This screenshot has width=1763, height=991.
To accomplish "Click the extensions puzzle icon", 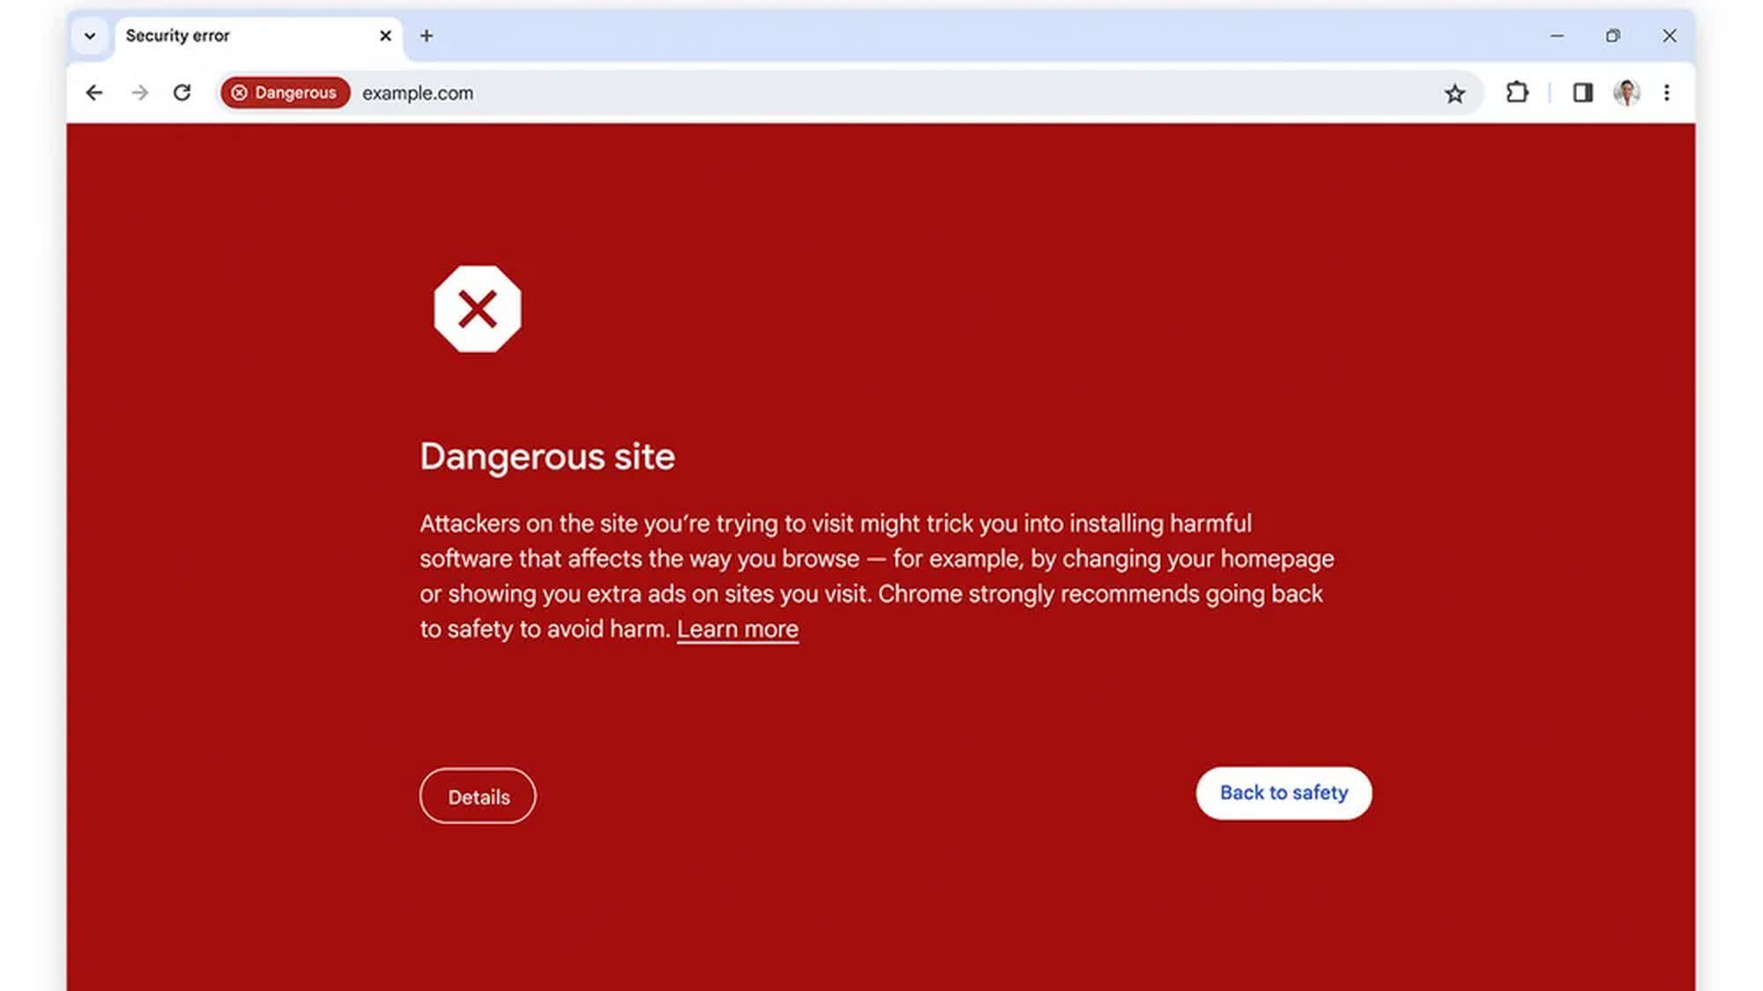I will coord(1517,92).
